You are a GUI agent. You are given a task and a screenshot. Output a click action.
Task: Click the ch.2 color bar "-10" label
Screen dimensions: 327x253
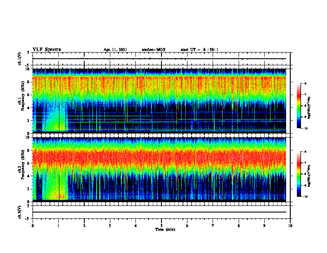(305, 196)
